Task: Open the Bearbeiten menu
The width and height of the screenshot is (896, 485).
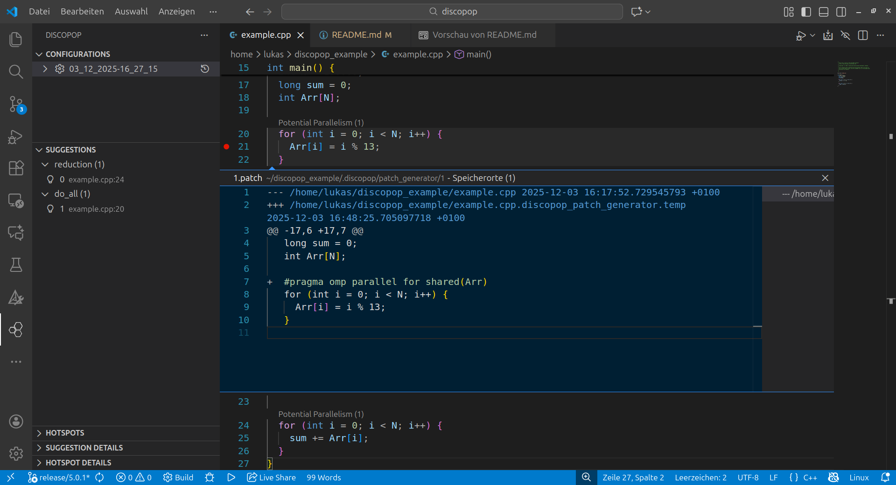Action: click(82, 12)
